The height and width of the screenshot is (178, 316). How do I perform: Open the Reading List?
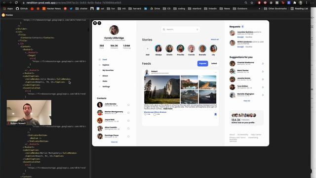pos(299,9)
